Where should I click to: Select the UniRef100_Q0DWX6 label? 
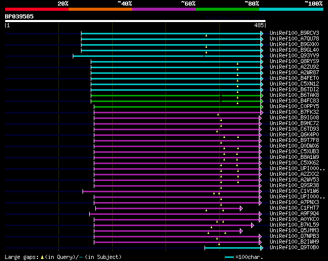click(294, 146)
